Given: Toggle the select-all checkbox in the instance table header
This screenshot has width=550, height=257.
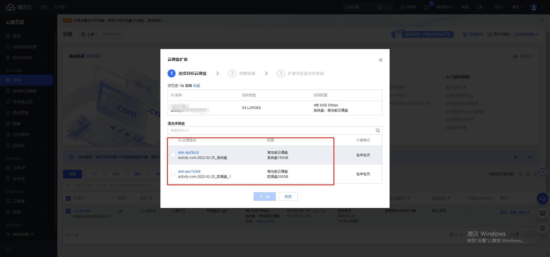Looking at the screenshot, I should point(68,198).
